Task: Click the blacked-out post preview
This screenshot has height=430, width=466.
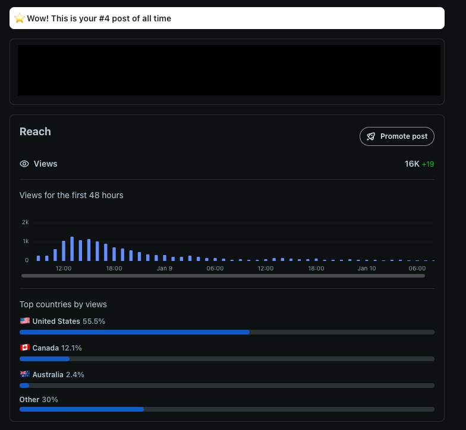Action: pos(229,70)
